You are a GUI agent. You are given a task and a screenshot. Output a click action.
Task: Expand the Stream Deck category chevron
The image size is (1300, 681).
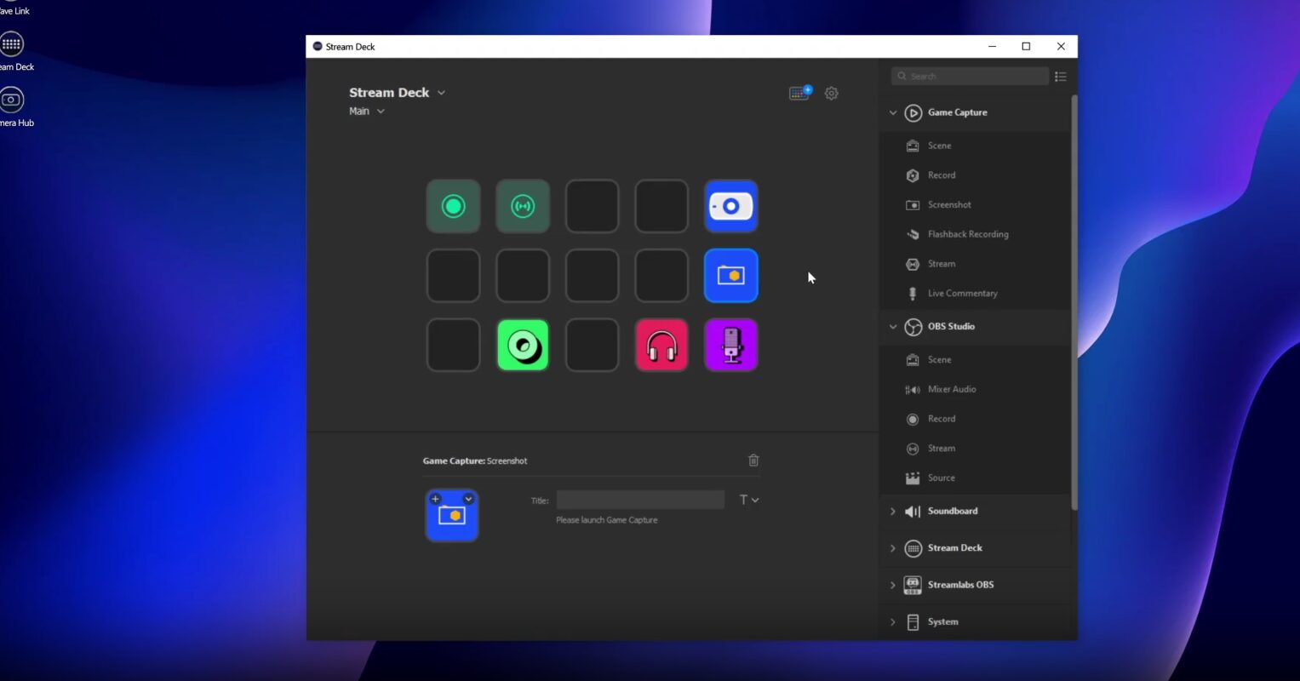pyautogui.click(x=893, y=548)
